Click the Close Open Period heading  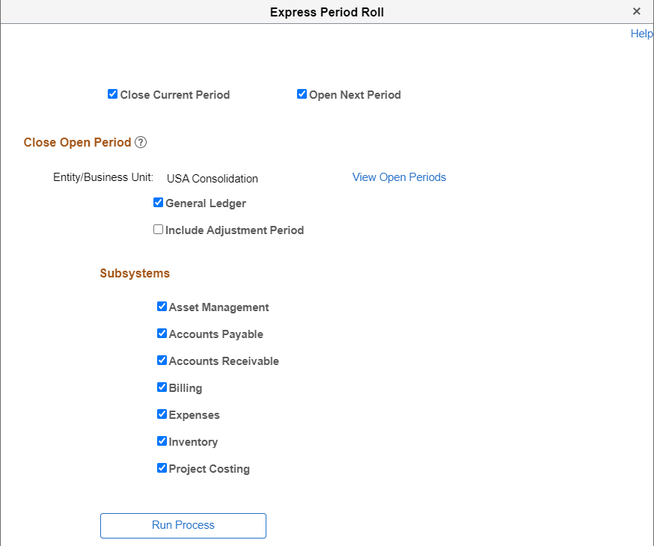[76, 142]
